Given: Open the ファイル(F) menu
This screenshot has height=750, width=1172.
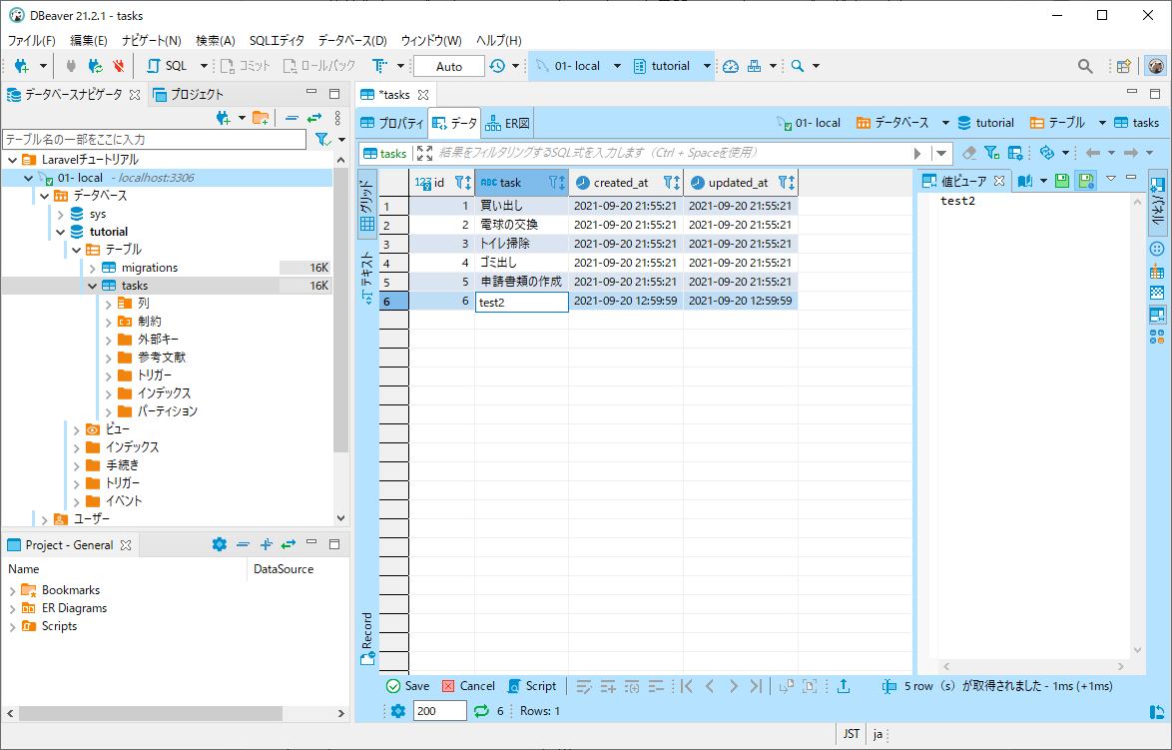Looking at the screenshot, I should point(31,40).
